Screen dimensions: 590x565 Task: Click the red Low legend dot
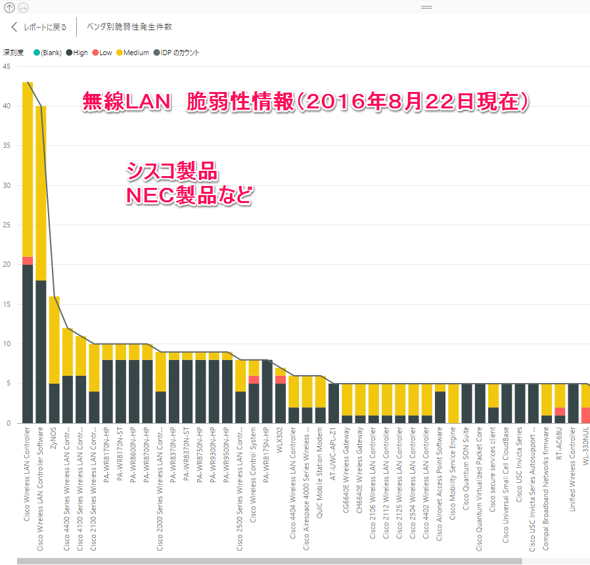click(95, 53)
